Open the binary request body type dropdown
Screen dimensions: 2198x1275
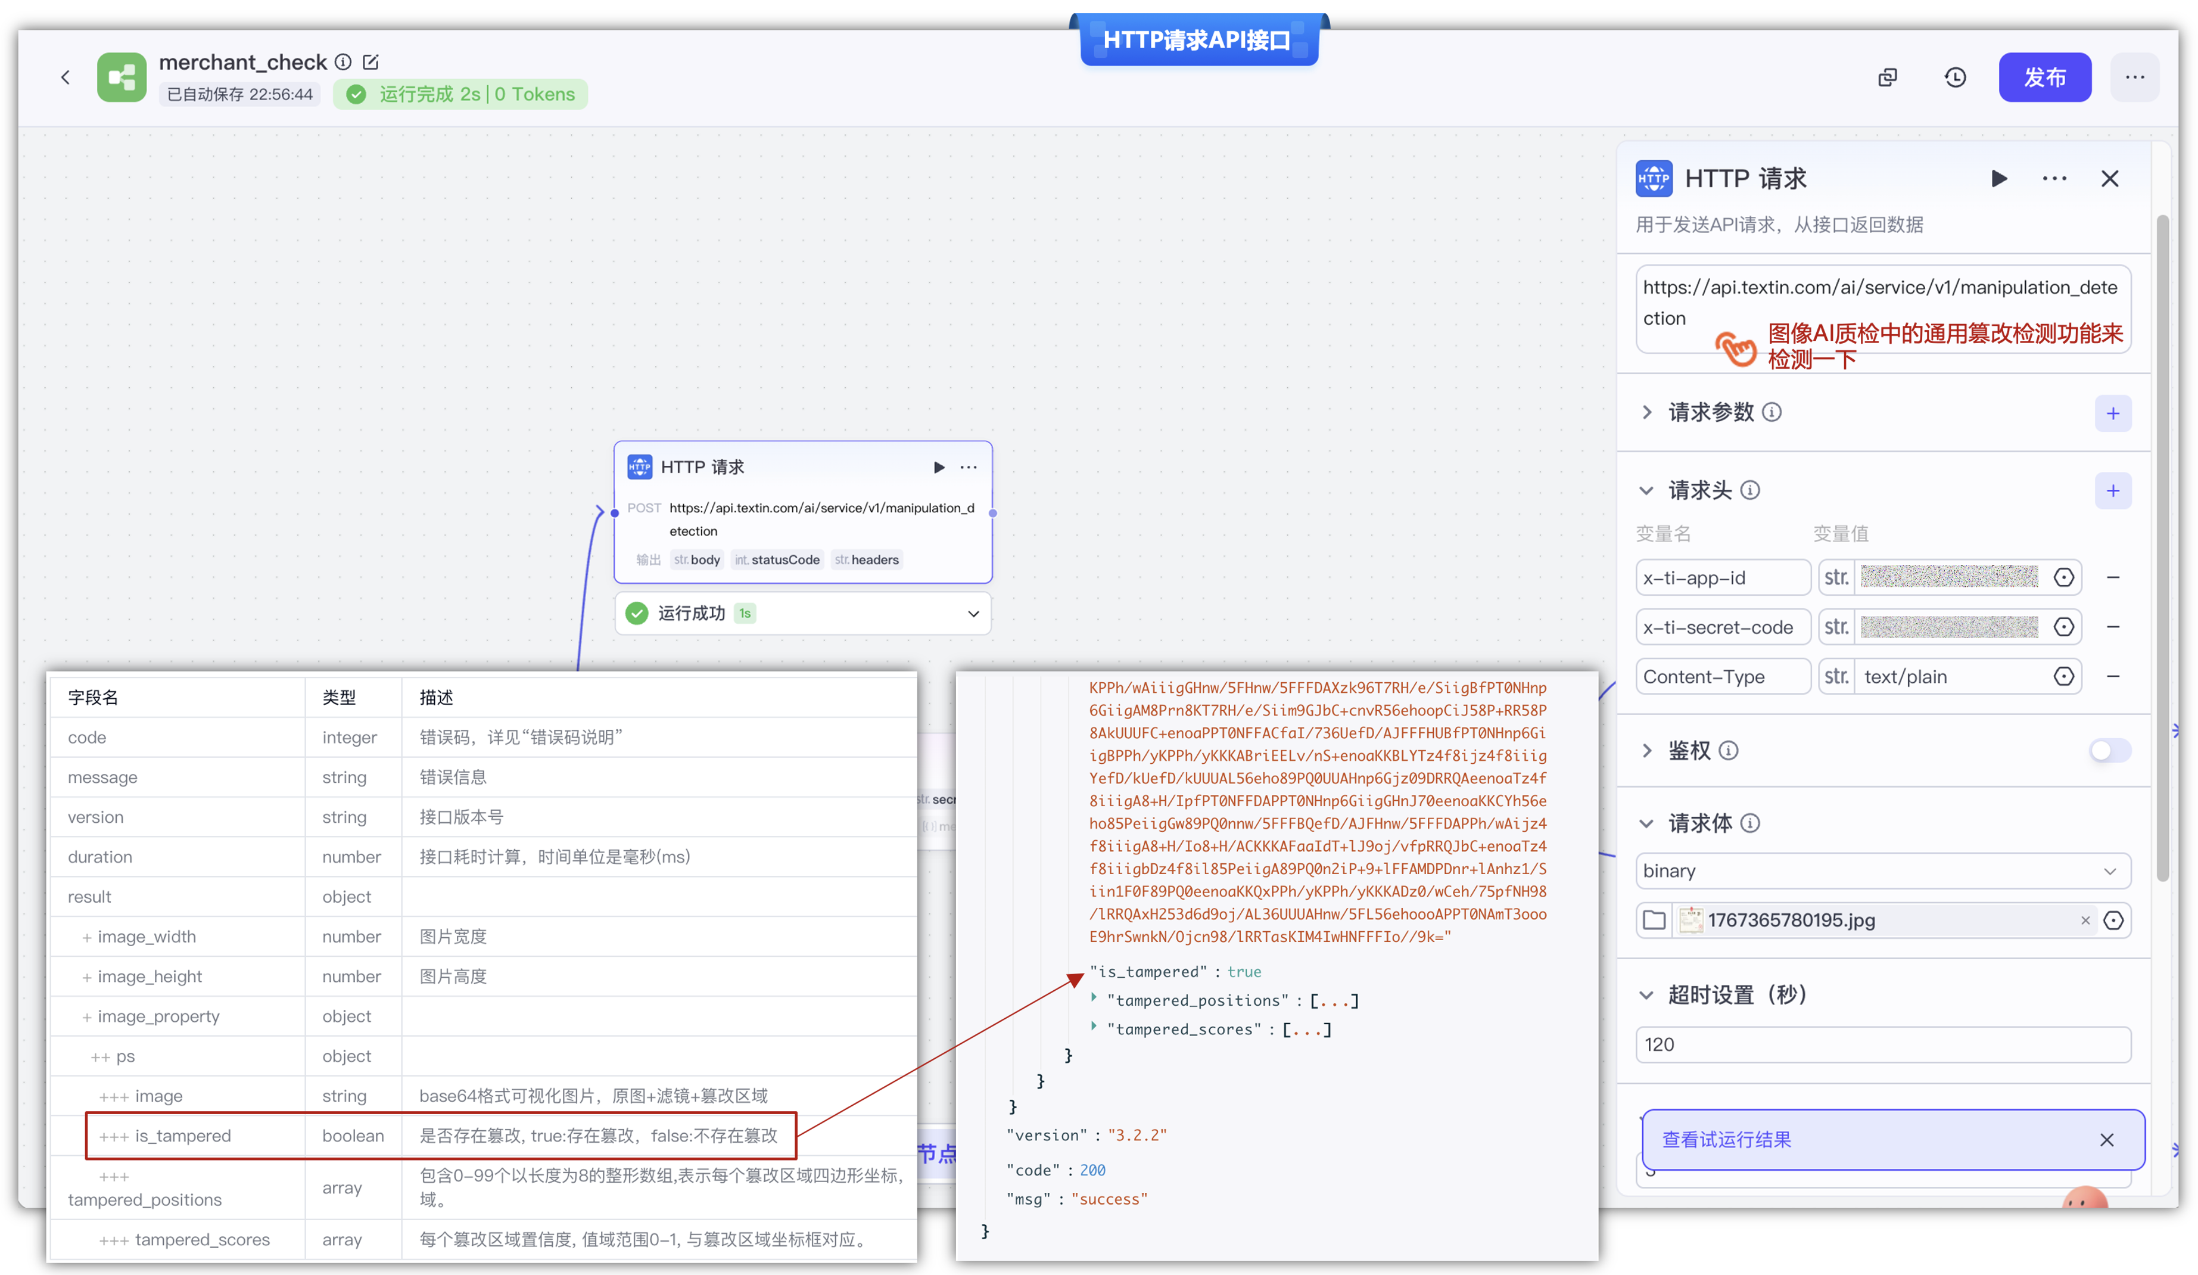click(x=1882, y=871)
